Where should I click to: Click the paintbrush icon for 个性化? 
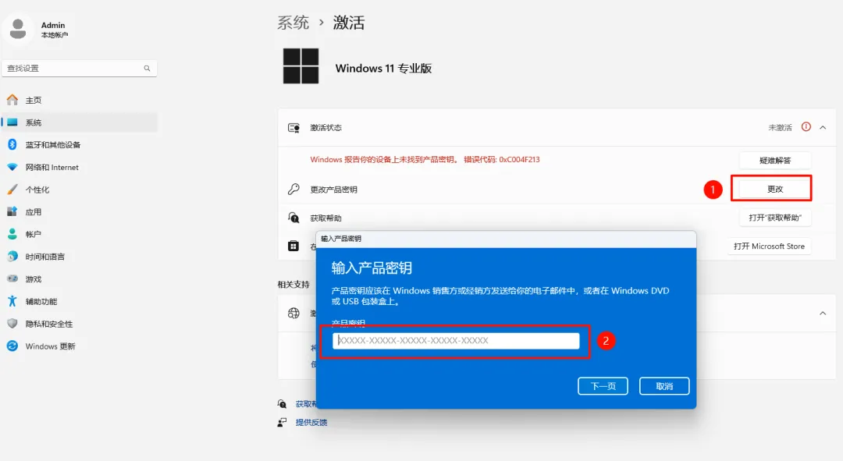[x=12, y=190]
